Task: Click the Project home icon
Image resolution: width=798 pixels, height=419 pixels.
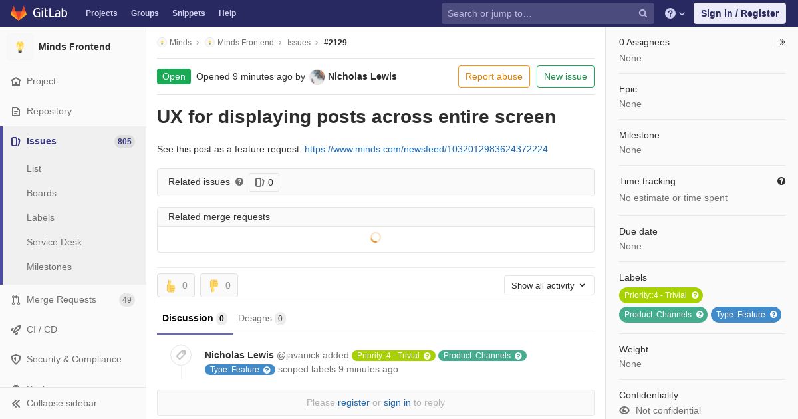Action: [x=16, y=81]
